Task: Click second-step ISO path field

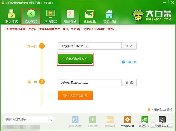Action: (x=89, y=83)
